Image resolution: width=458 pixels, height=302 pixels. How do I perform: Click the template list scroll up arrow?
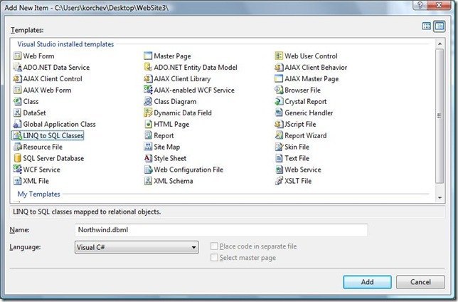coord(440,43)
